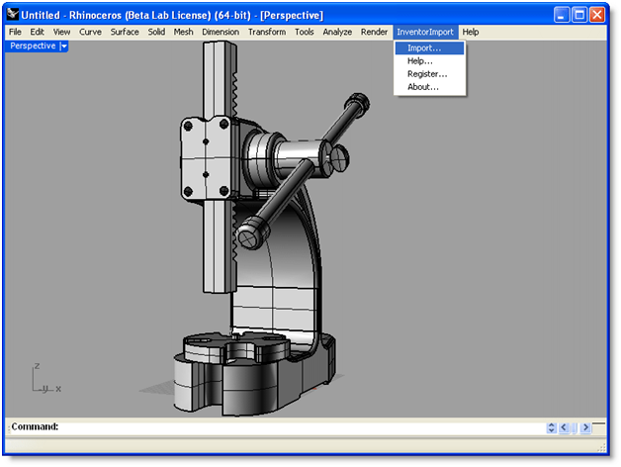
Task: Open the Help menu in menu bar
Action: click(x=471, y=32)
